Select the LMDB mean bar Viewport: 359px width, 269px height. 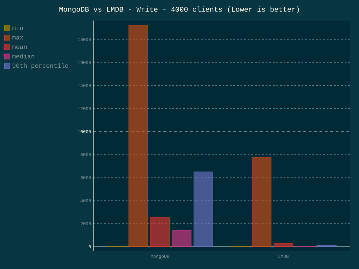tap(284, 245)
